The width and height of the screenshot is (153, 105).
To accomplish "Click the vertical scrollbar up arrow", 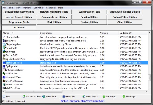I will coord(150,32).
